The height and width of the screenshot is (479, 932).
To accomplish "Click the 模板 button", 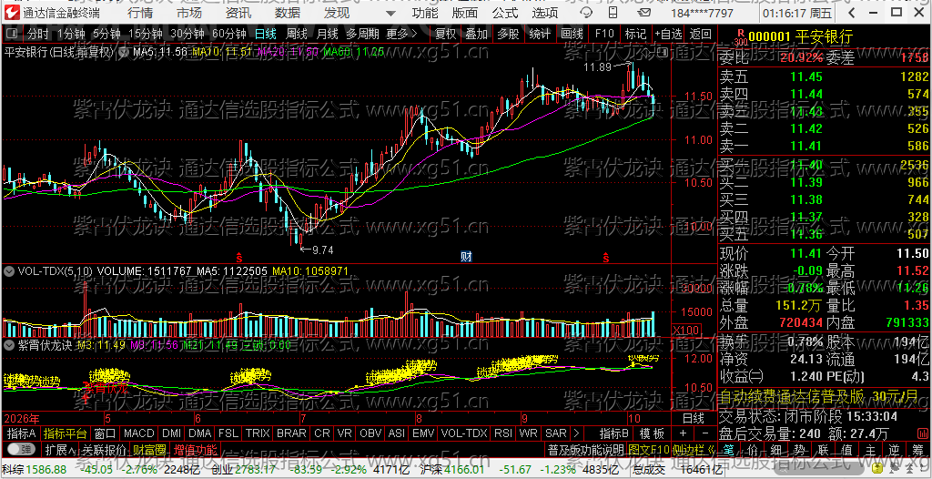I will point(652,433).
